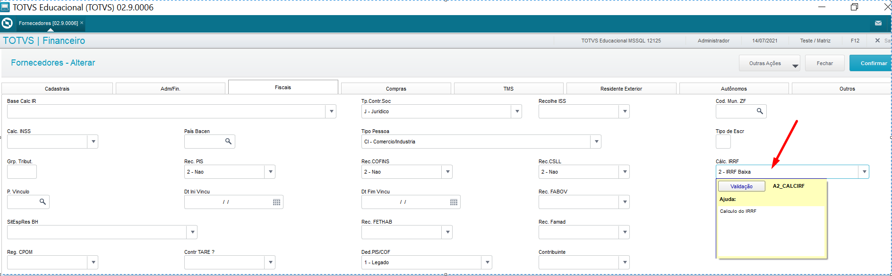This screenshot has height=276, width=892.
Task: Click the search magnifier in Cod. Mun. ZF
Action: [x=760, y=111]
